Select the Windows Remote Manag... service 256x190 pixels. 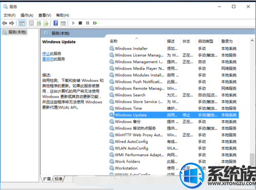(x=140, y=89)
